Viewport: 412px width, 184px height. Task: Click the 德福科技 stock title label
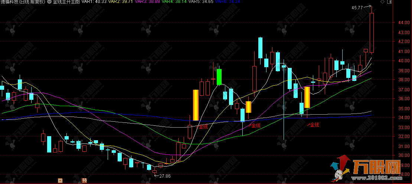23,2
